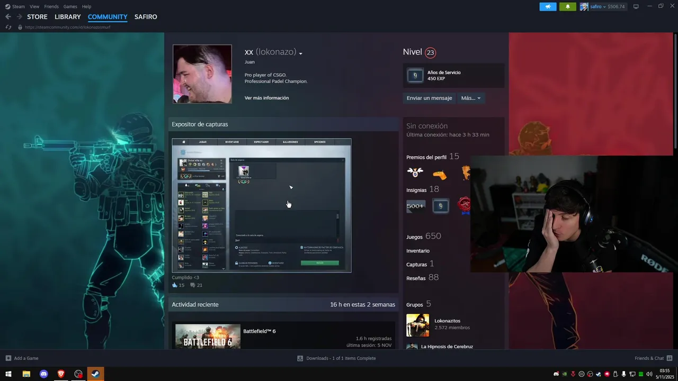Open the showcased CSGO screenshot thumbnail
This screenshot has width=678, height=381.
point(262,205)
